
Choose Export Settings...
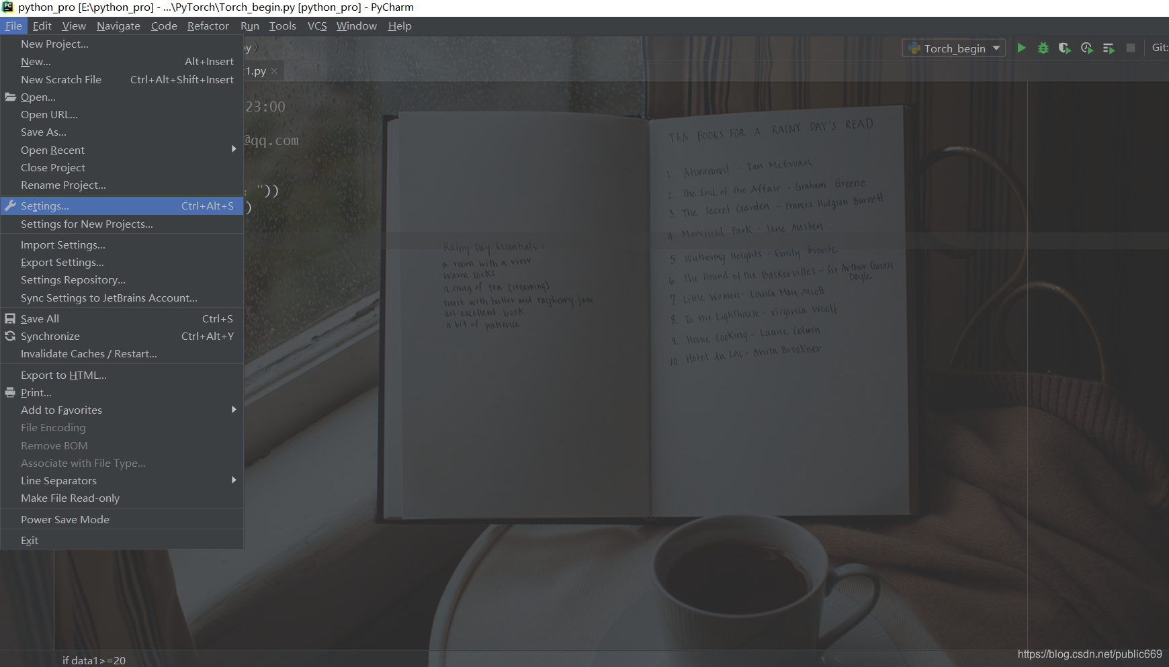pos(122,262)
